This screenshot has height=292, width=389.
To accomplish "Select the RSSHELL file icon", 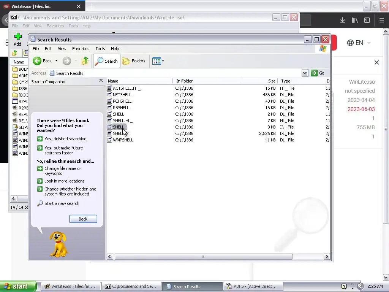I will (109, 107).
